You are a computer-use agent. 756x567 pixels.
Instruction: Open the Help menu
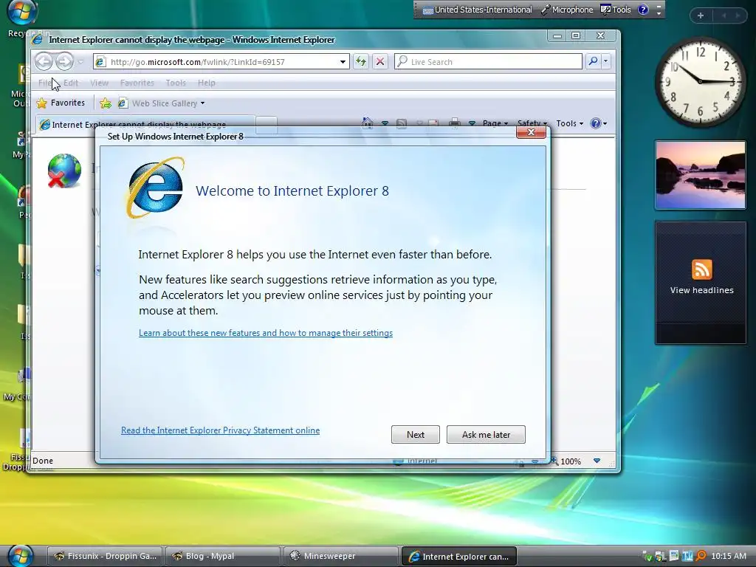207,83
